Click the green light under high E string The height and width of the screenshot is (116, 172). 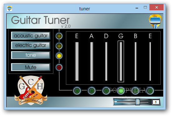coord(150,91)
